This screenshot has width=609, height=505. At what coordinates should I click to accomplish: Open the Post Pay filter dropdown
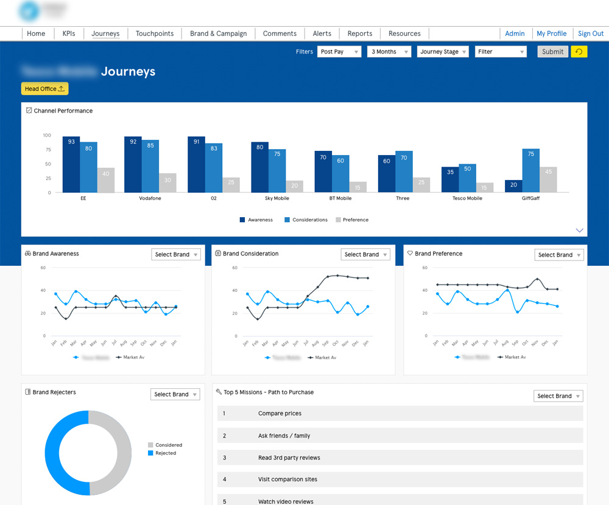point(339,52)
